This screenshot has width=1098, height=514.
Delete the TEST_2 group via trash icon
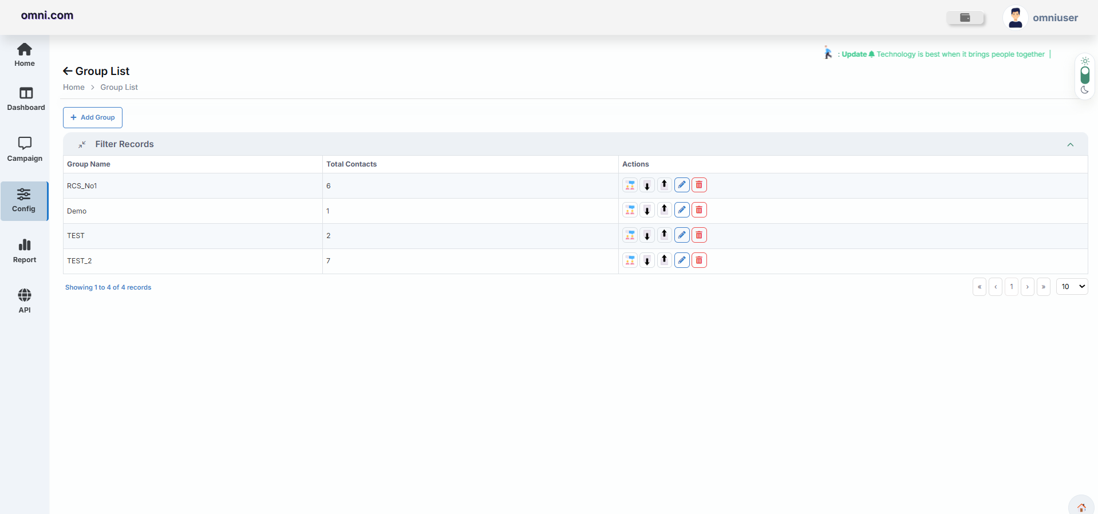click(x=699, y=260)
